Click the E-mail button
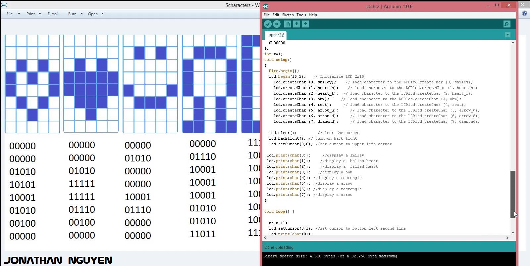Viewport: 530px width, 266px height. (x=53, y=14)
